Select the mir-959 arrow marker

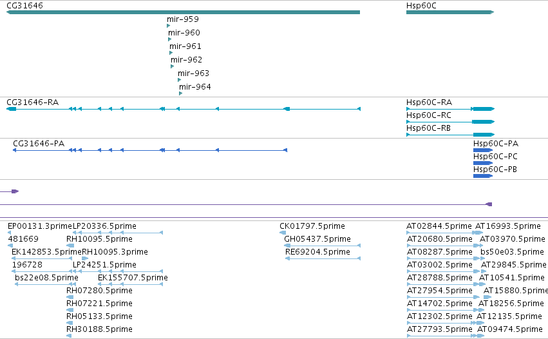(169, 26)
